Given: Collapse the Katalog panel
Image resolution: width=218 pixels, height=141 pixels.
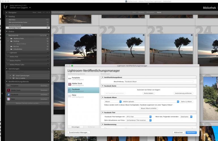Looking at the screenshot, I should (x=7, y=16).
